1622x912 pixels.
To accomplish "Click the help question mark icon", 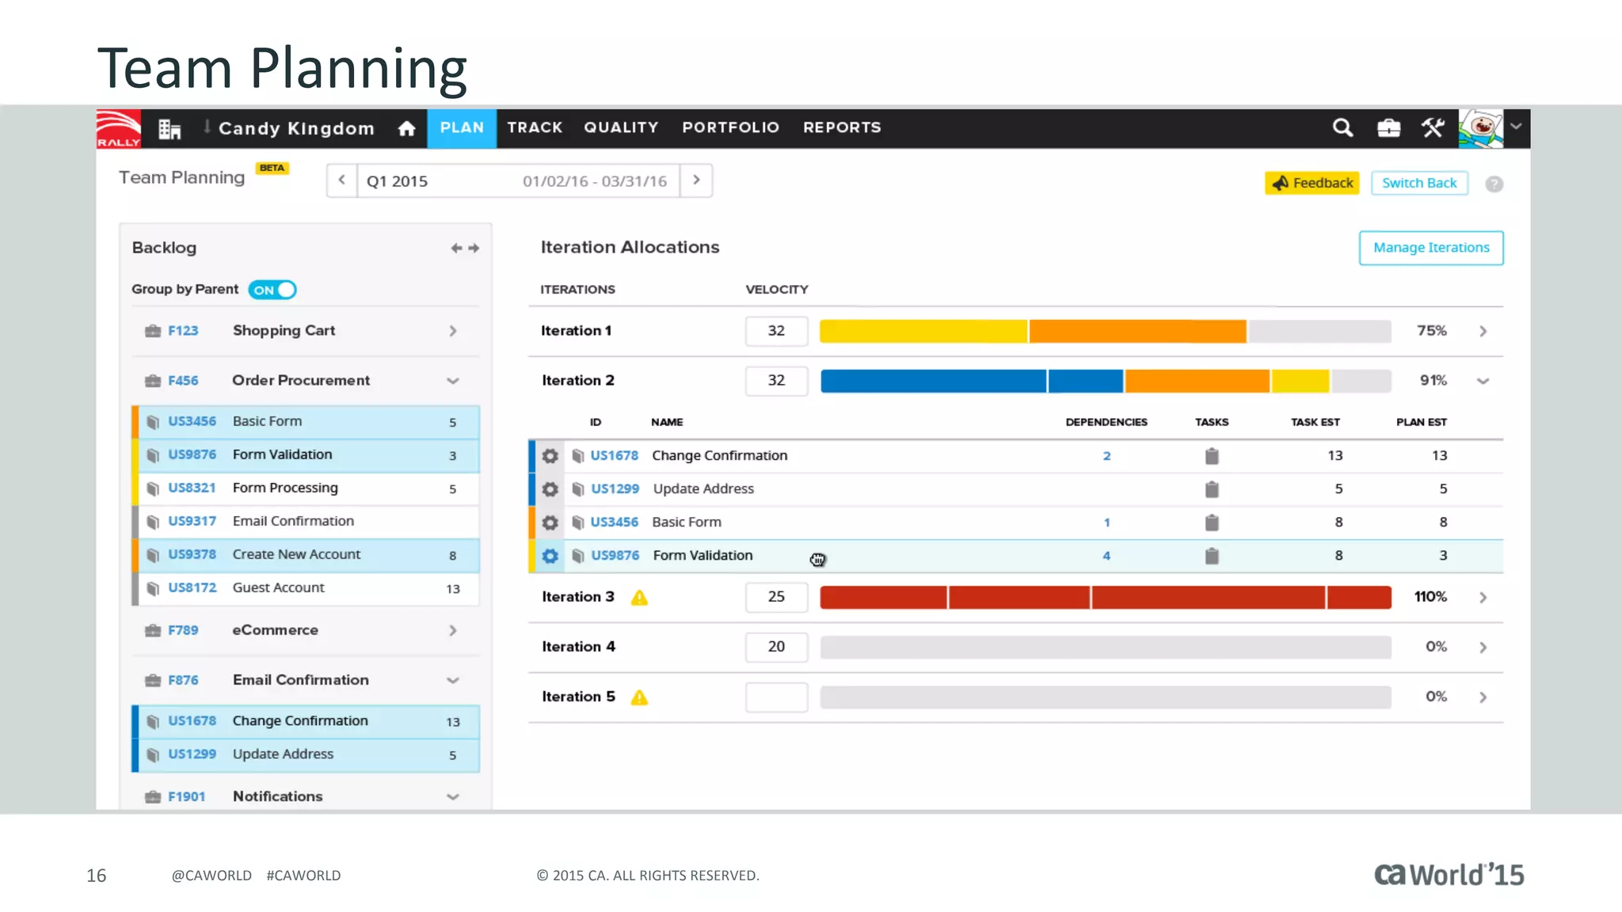I will tap(1494, 184).
